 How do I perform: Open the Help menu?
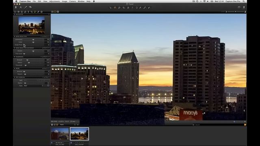click(x=89, y=1)
